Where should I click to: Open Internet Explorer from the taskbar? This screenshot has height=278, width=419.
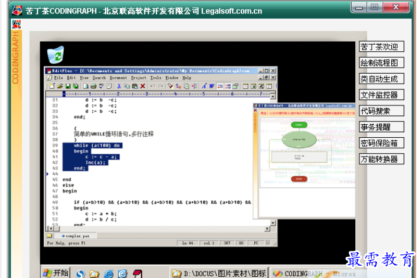109,273
